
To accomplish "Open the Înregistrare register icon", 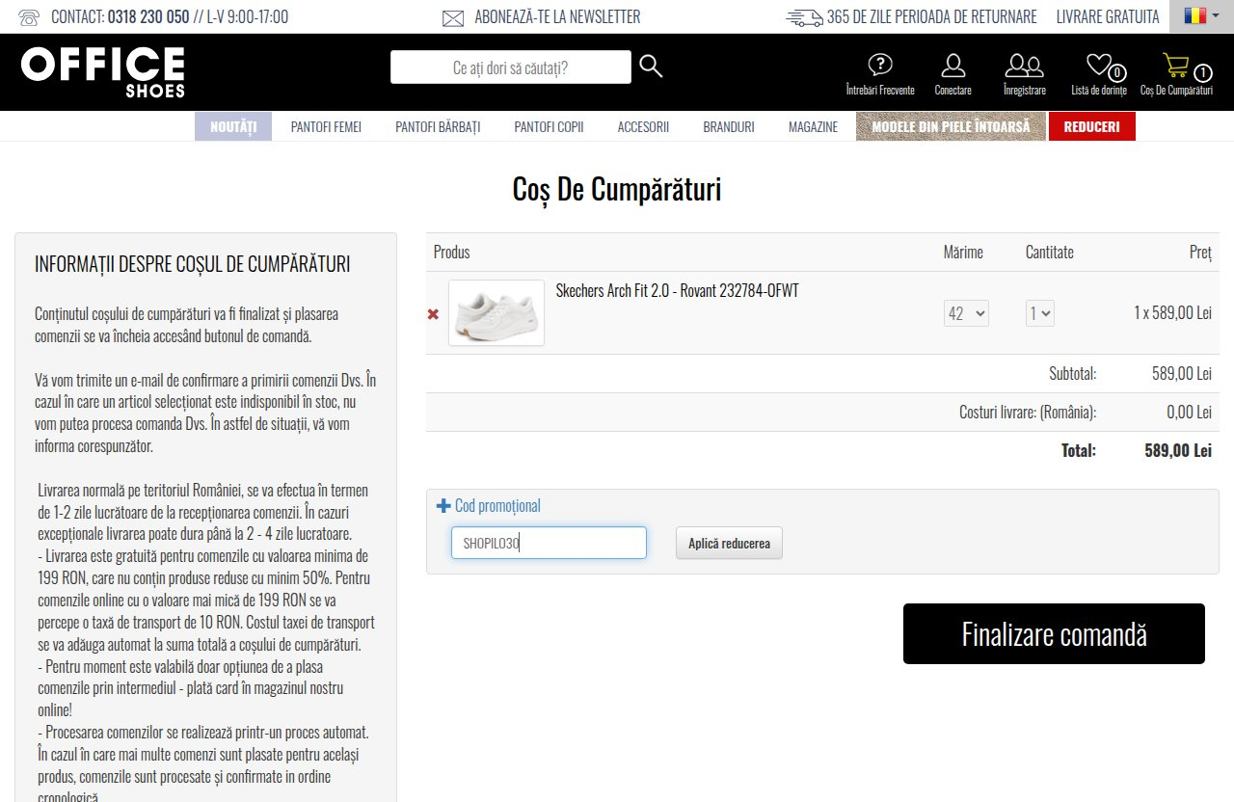I will coord(1024,66).
